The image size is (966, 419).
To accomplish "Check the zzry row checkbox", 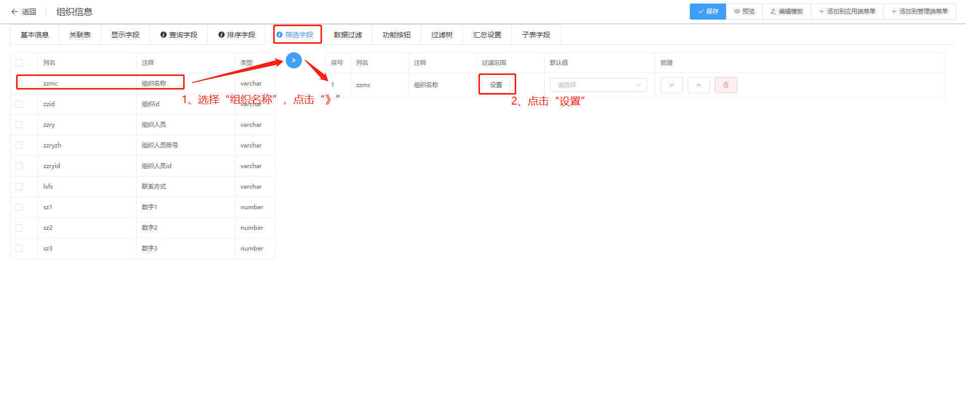I will click(19, 125).
